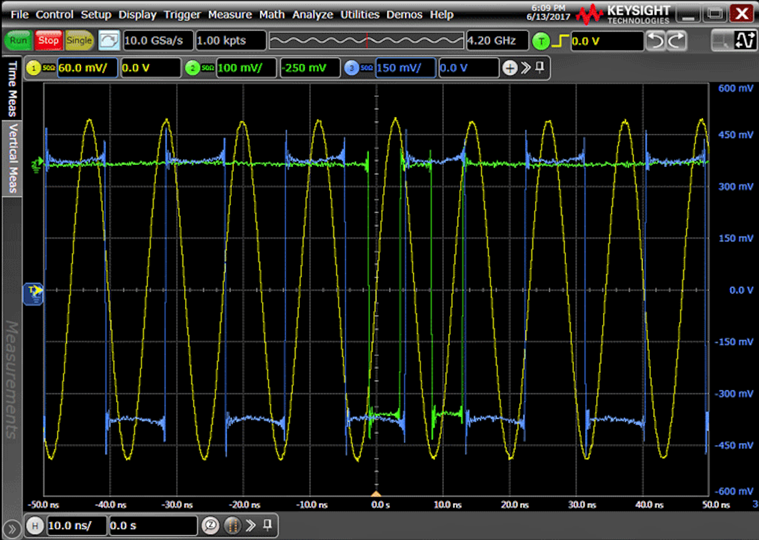Expand bottom-left chevron side panel
This screenshot has width=759, height=540.
[12, 528]
